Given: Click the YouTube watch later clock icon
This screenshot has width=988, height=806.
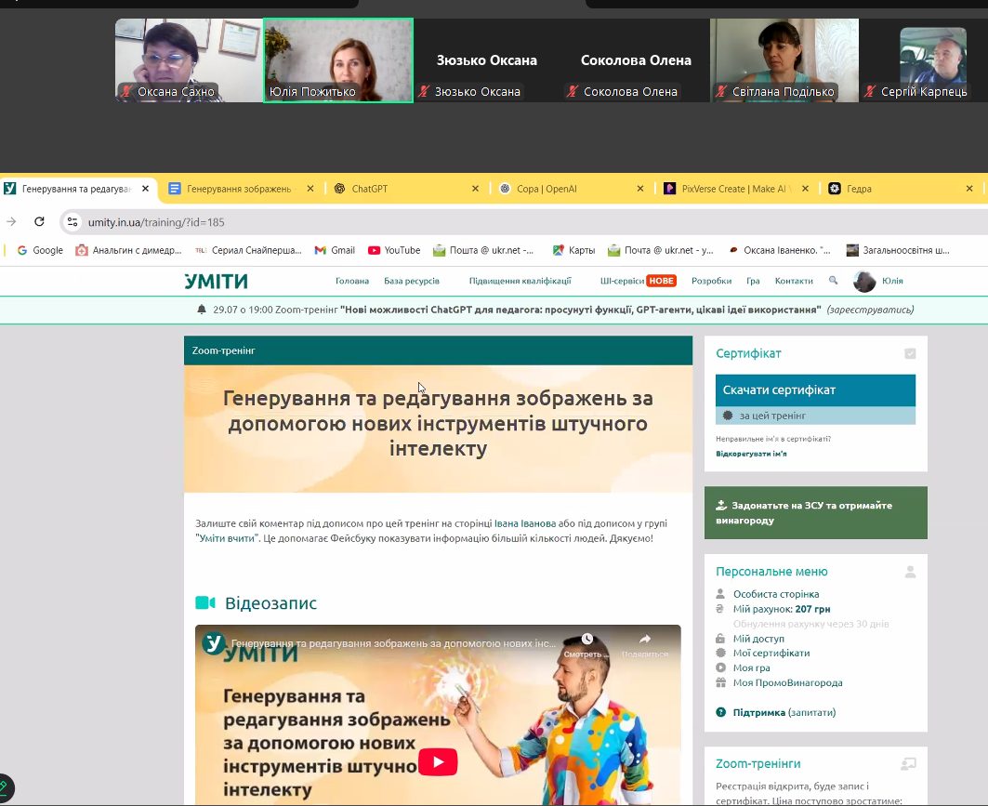Looking at the screenshot, I should 587,640.
